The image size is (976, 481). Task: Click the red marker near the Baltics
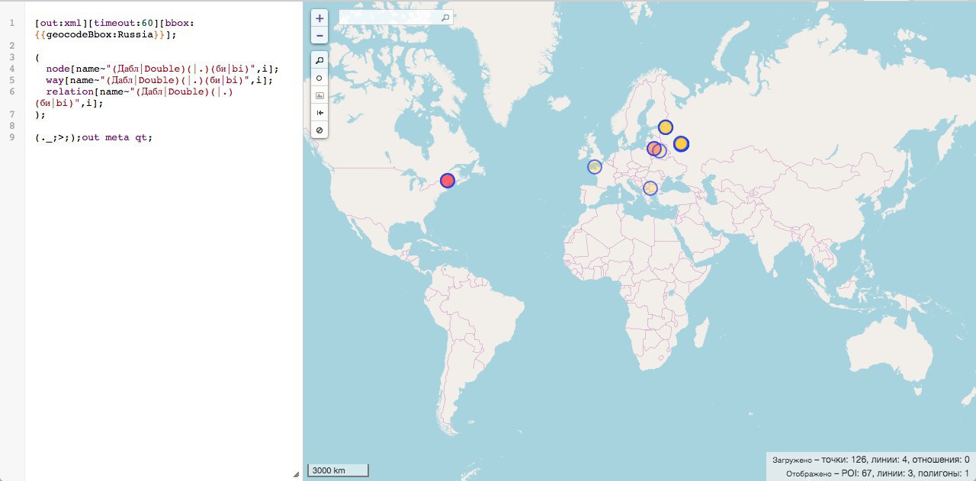point(653,149)
